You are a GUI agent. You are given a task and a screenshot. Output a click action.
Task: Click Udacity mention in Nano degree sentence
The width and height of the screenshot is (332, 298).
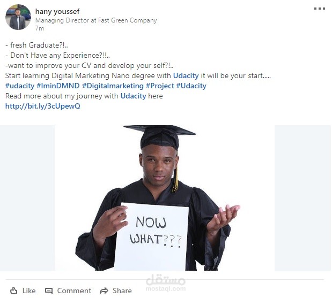[186, 76]
